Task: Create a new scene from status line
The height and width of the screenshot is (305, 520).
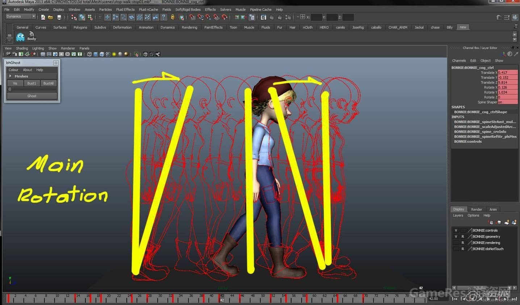Action: pos(43,17)
